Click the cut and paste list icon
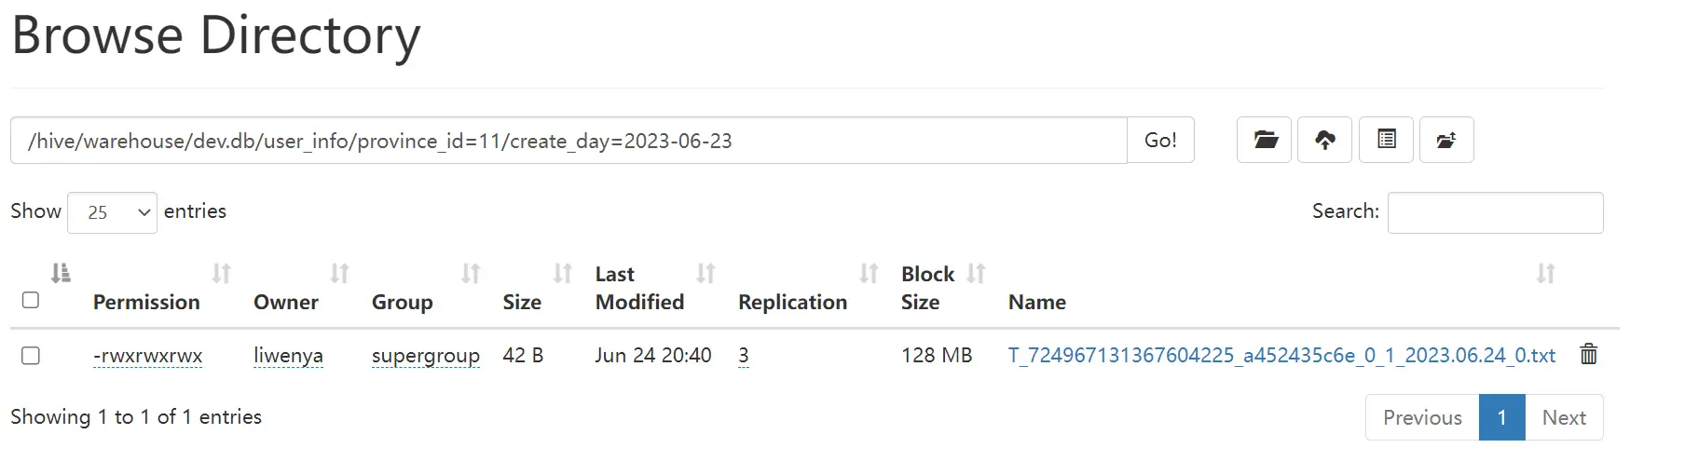 click(x=1386, y=140)
